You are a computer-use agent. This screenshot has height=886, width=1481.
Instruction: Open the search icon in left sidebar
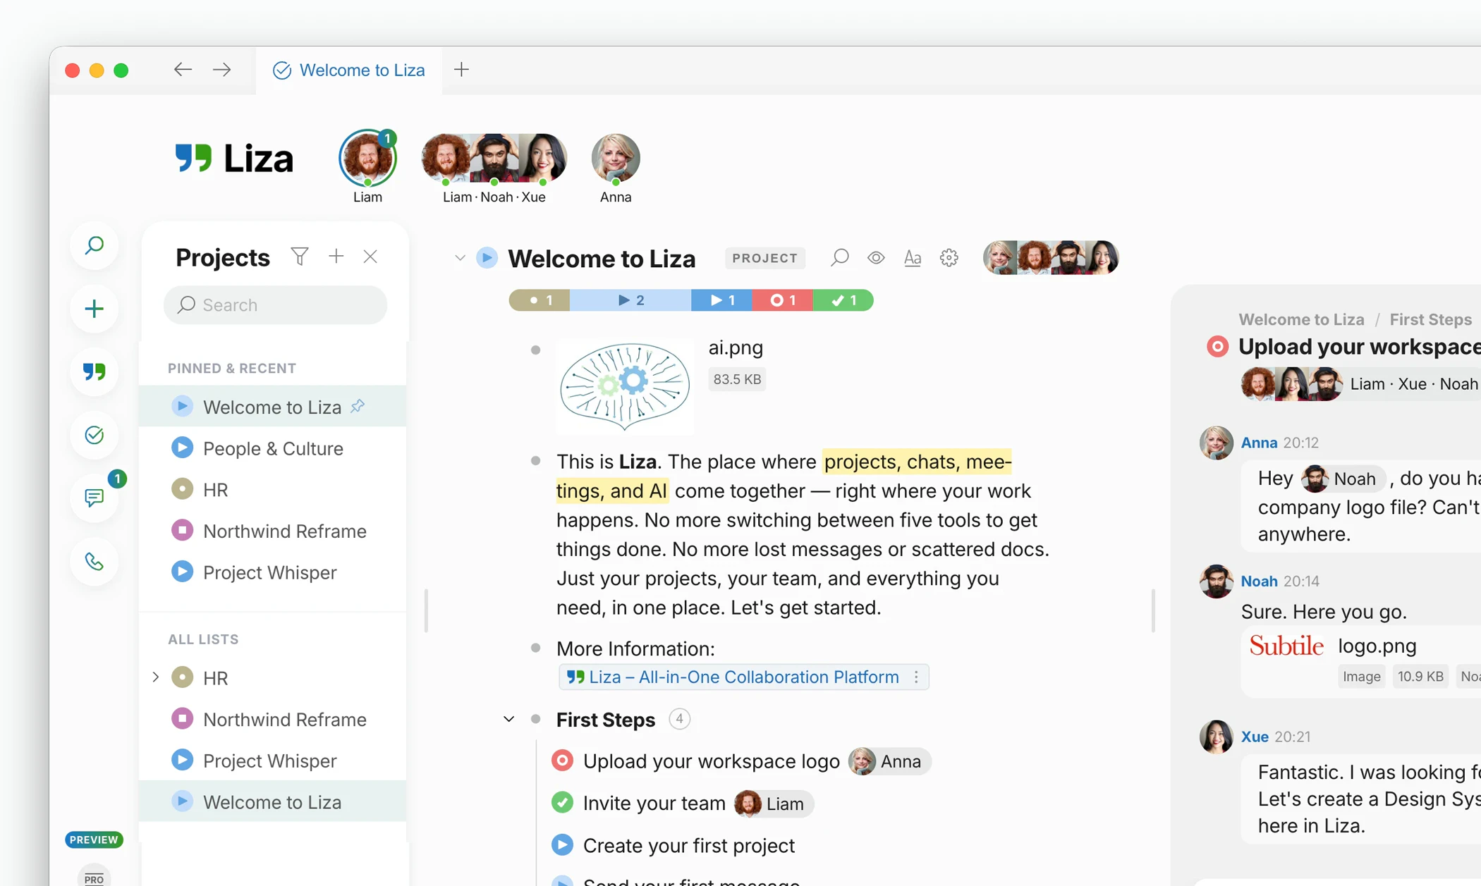[x=94, y=245]
